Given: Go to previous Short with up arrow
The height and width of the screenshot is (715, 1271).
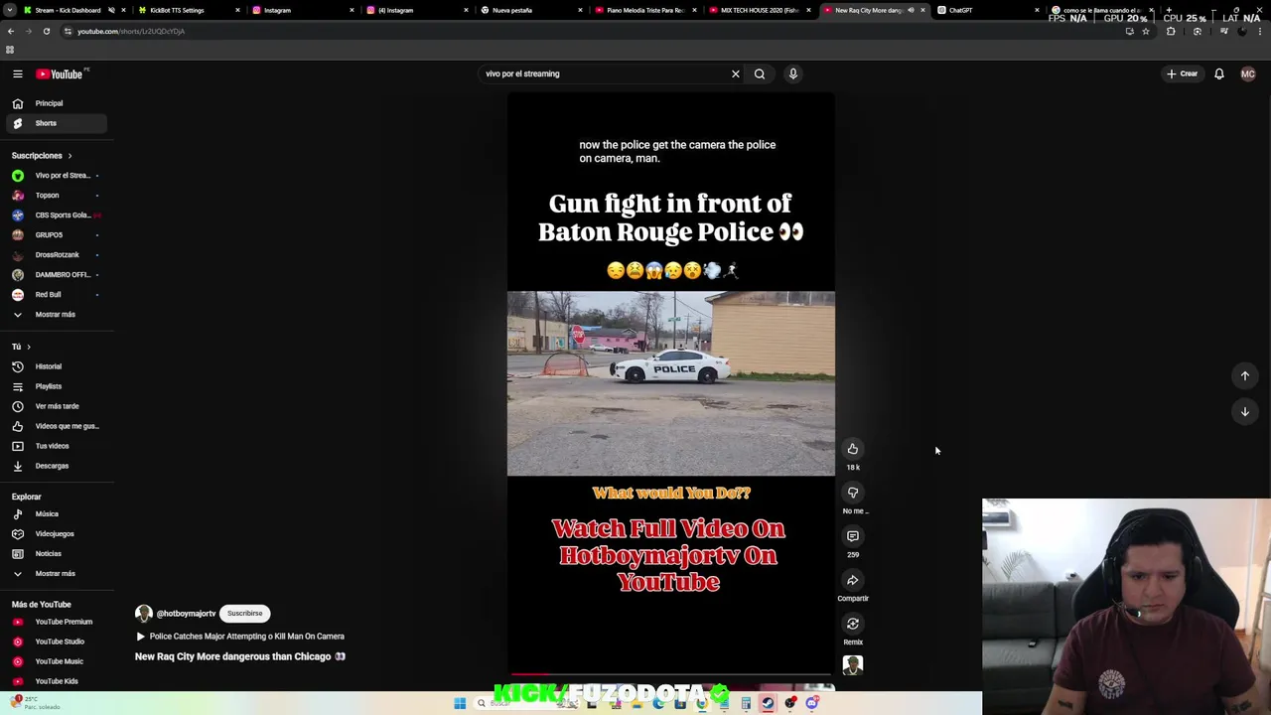Looking at the screenshot, I should (1244, 375).
